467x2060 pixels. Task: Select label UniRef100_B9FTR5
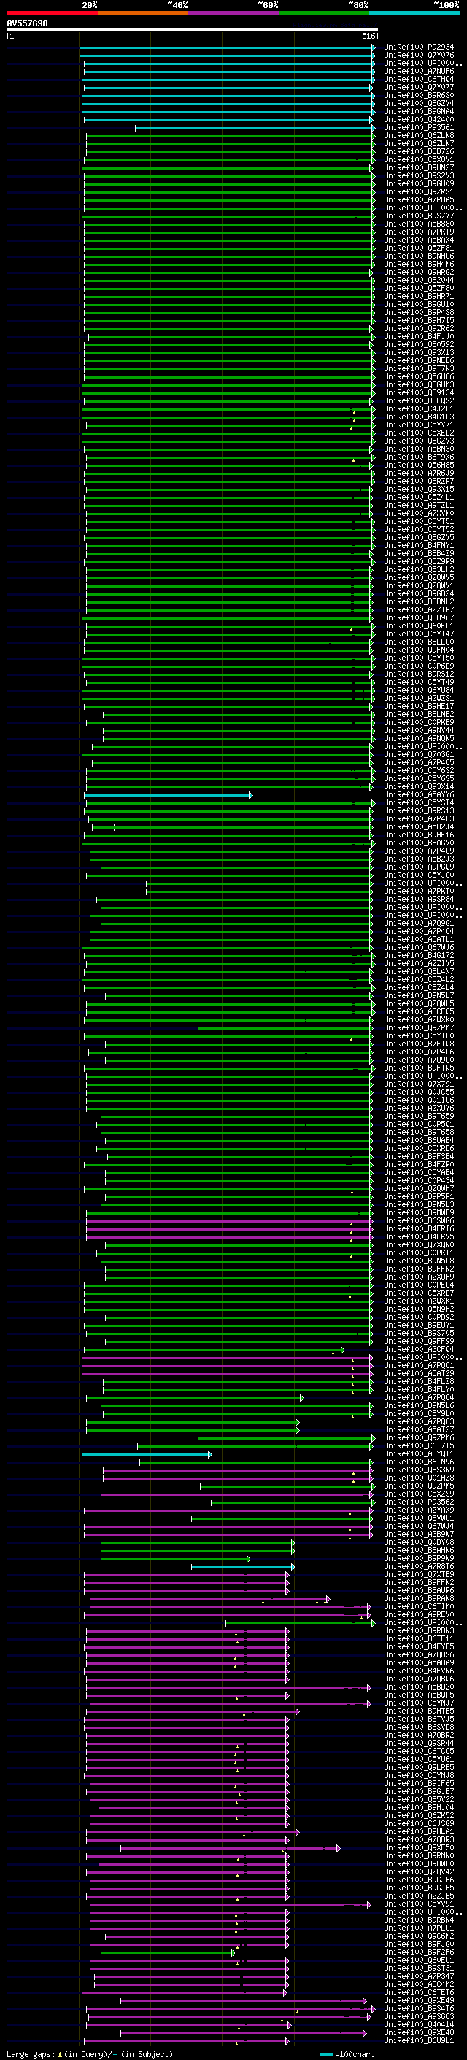tap(419, 1069)
